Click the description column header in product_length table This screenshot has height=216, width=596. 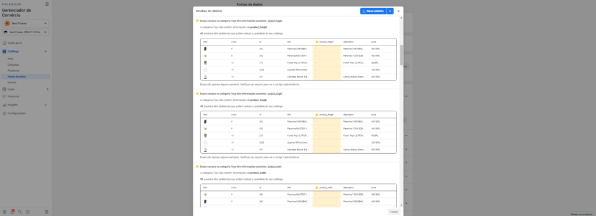pyautogui.click(x=348, y=115)
